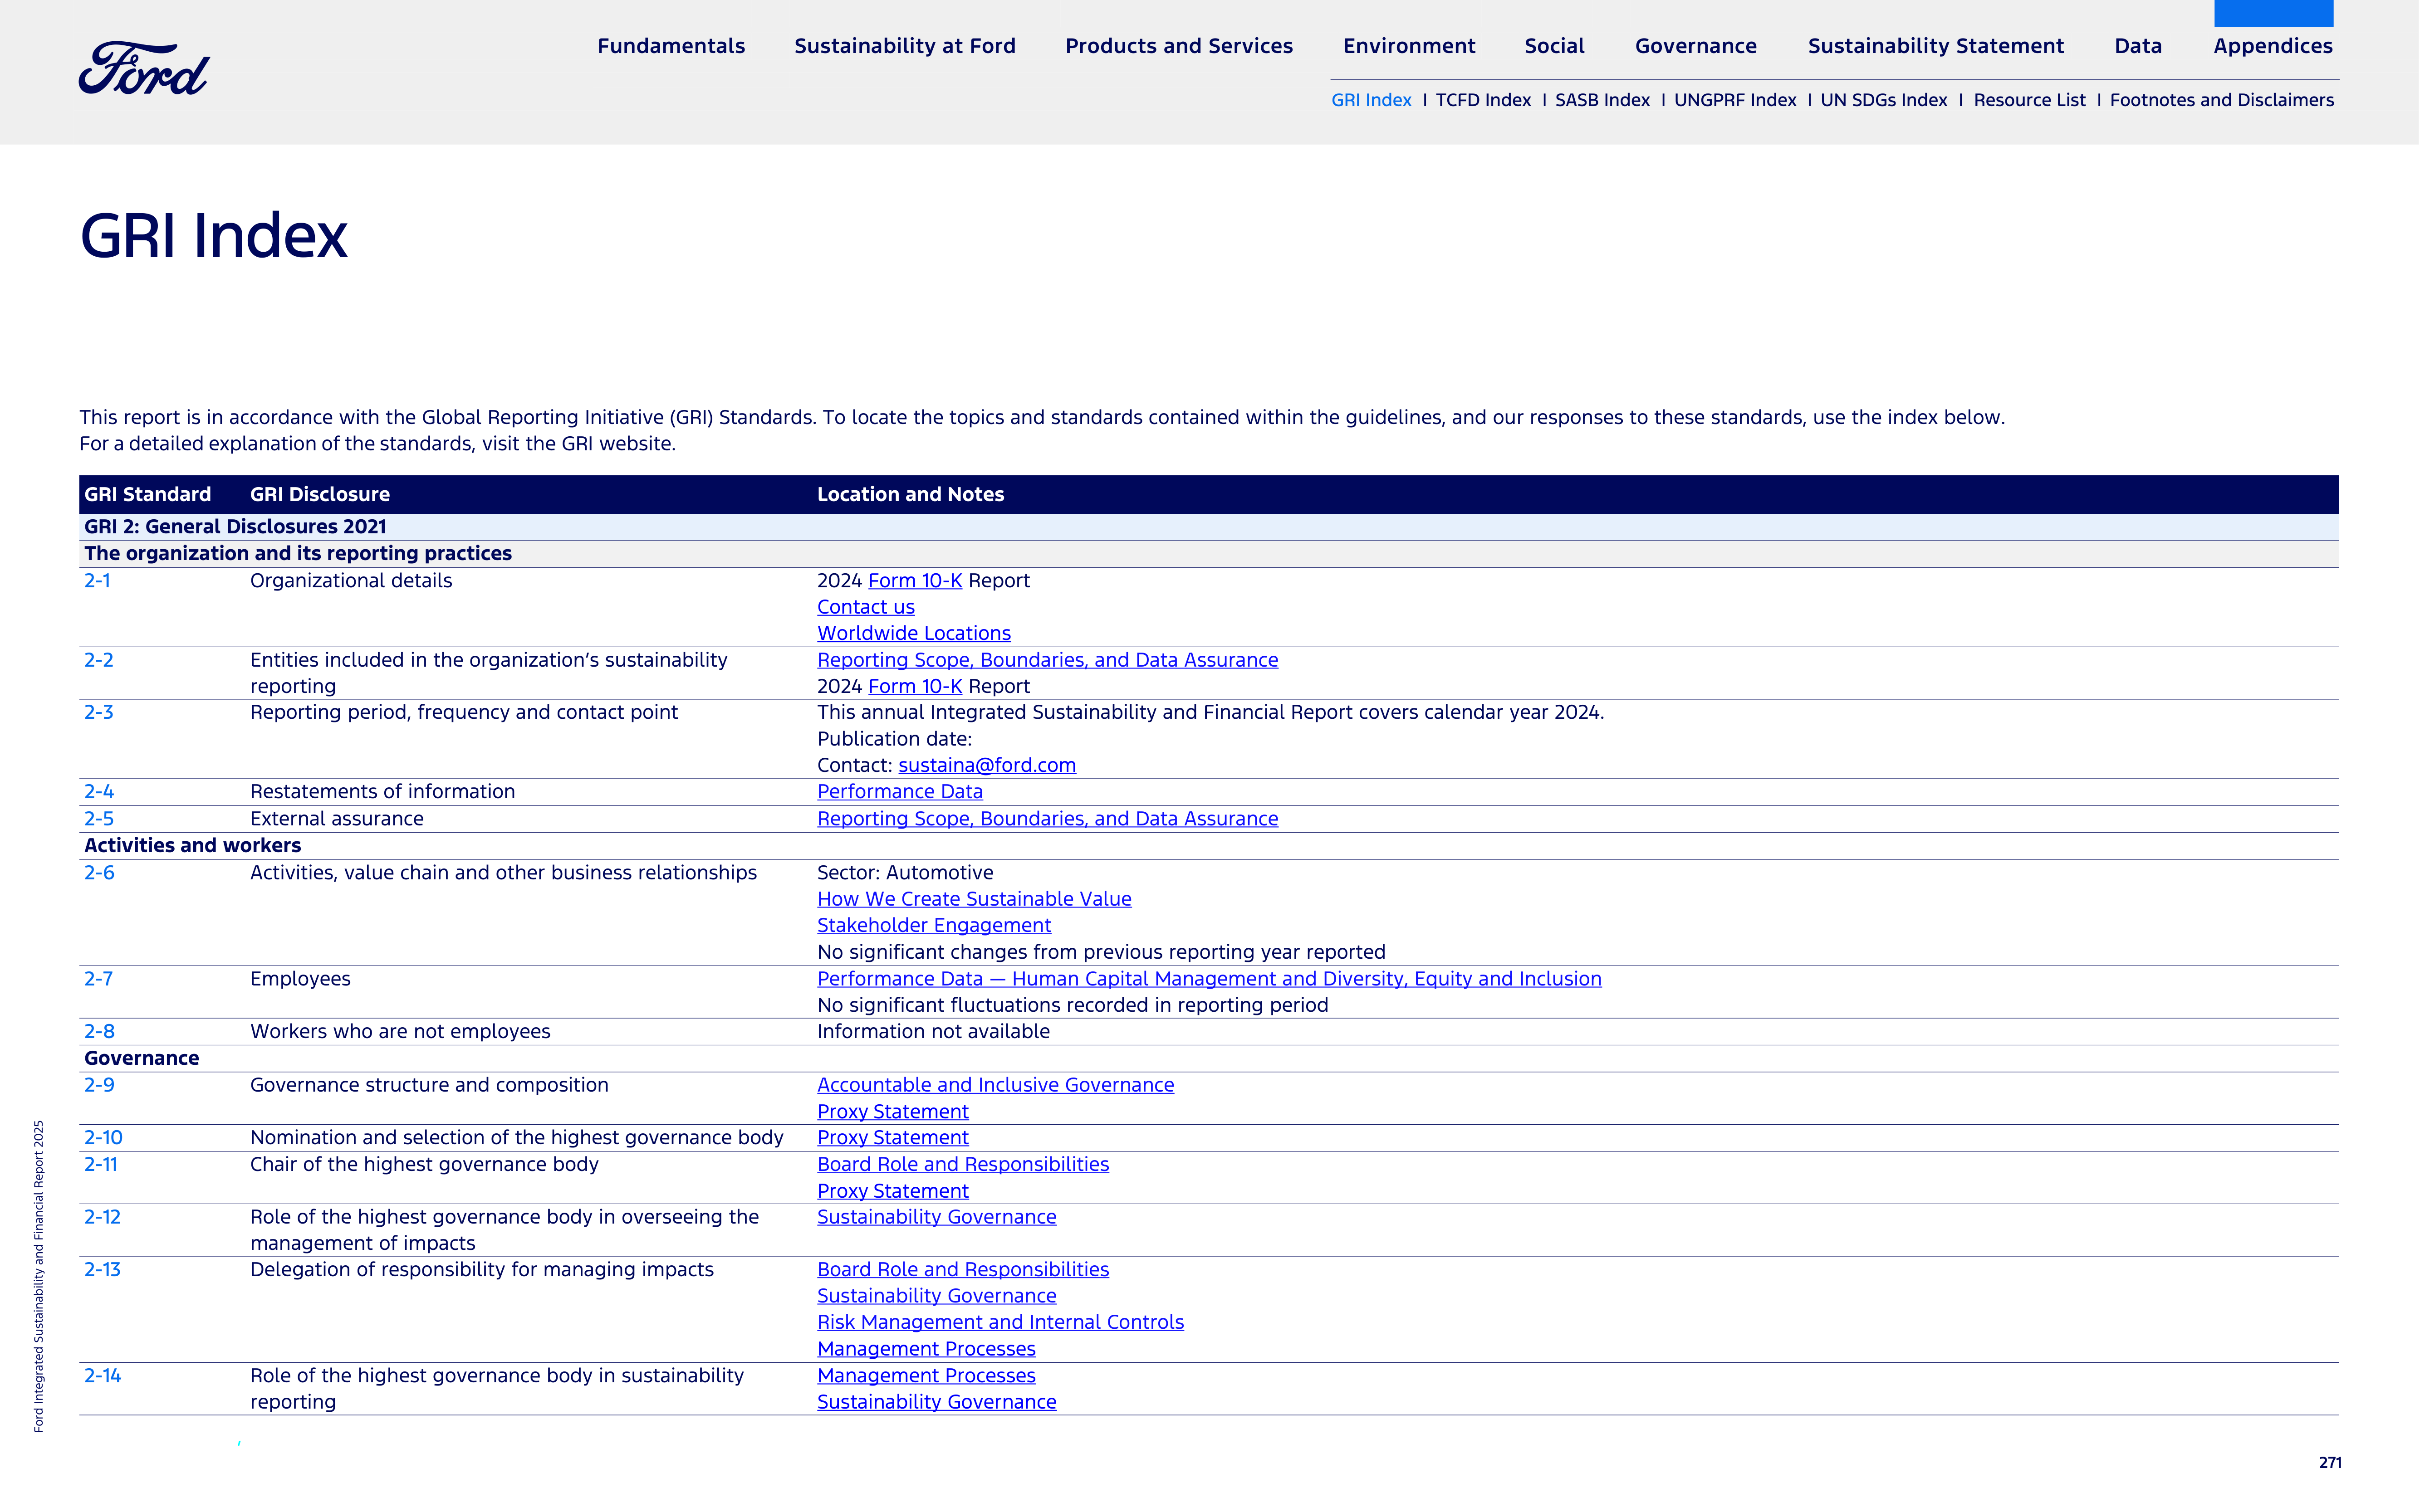Viewport: 2420px width, 1512px height.
Task: Click GRI standard 2-12
Action: [x=102, y=1217]
